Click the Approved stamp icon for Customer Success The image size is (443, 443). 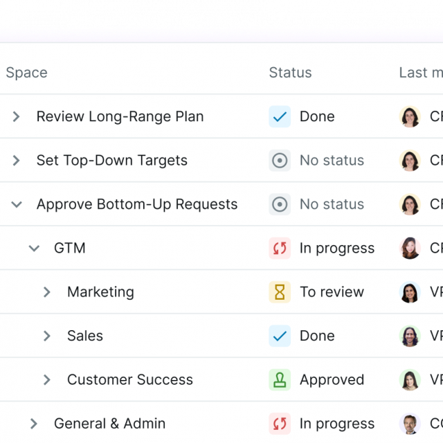pyautogui.click(x=280, y=379)
